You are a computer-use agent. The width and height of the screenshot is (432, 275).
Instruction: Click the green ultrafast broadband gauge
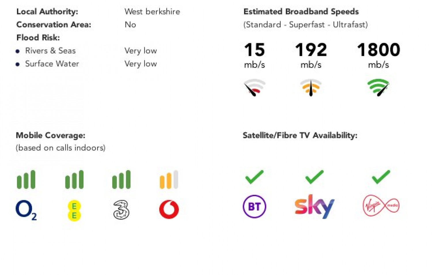[x=378, y=87]
